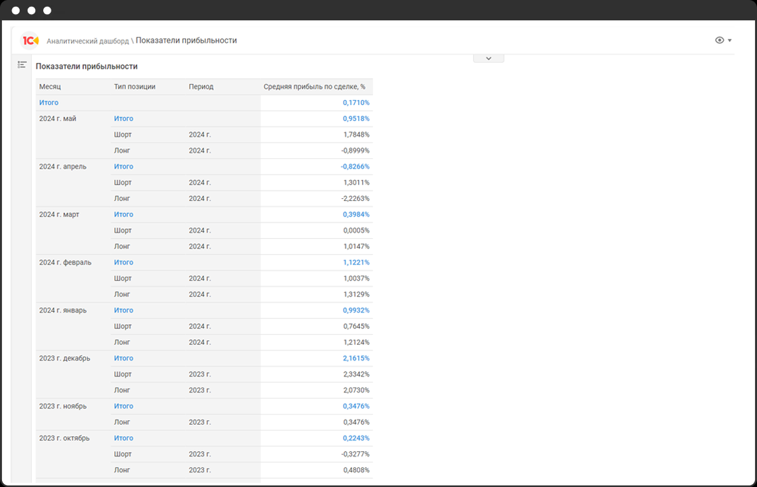Select the 2024 г. апрель month cell
Image resolution: width=757 pixels, height=487 pixels.
click(63, 166)
